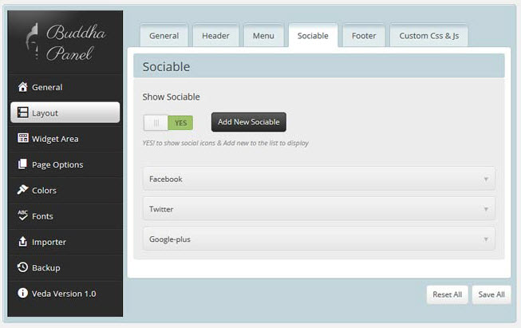Click the Reset All button
This screenshot has width=521, height=328.
tap(448, 294)
